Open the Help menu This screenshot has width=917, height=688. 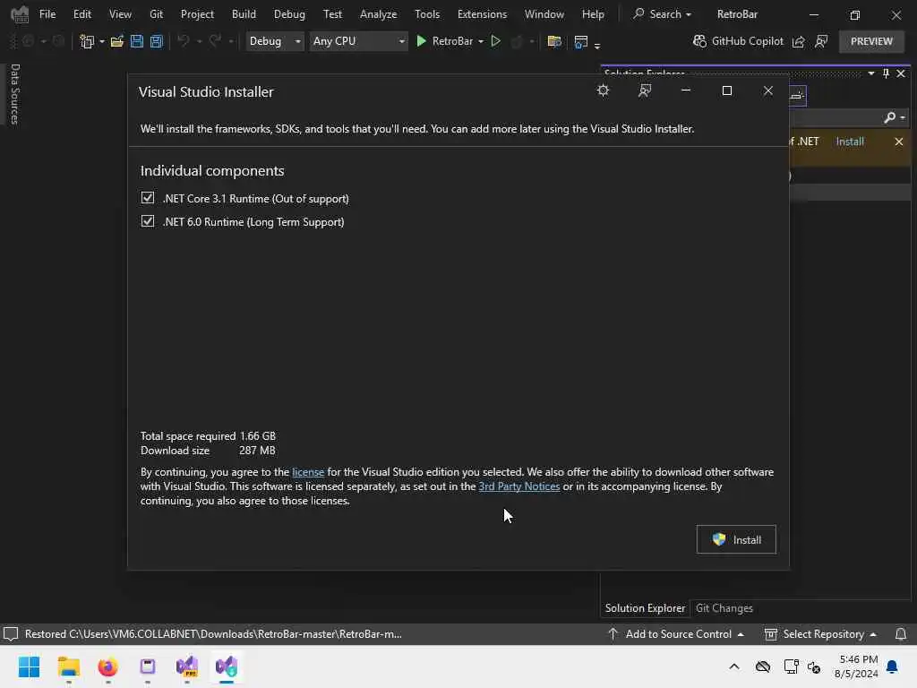click(593, 14)
